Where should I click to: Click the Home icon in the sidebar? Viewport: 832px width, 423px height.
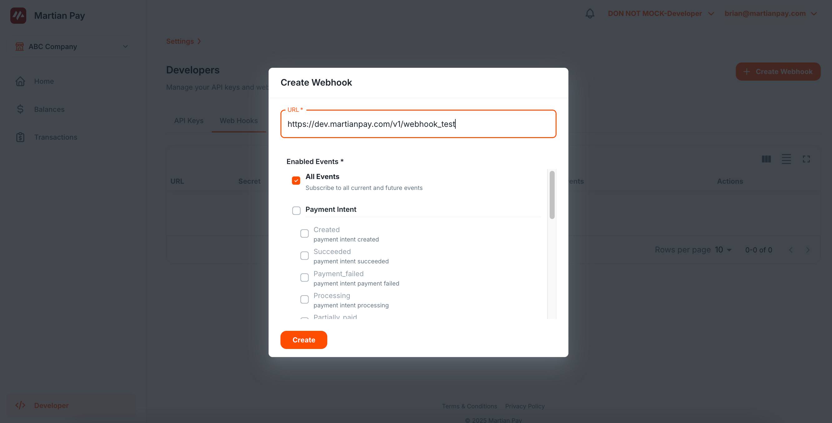(x=20, y=81)
